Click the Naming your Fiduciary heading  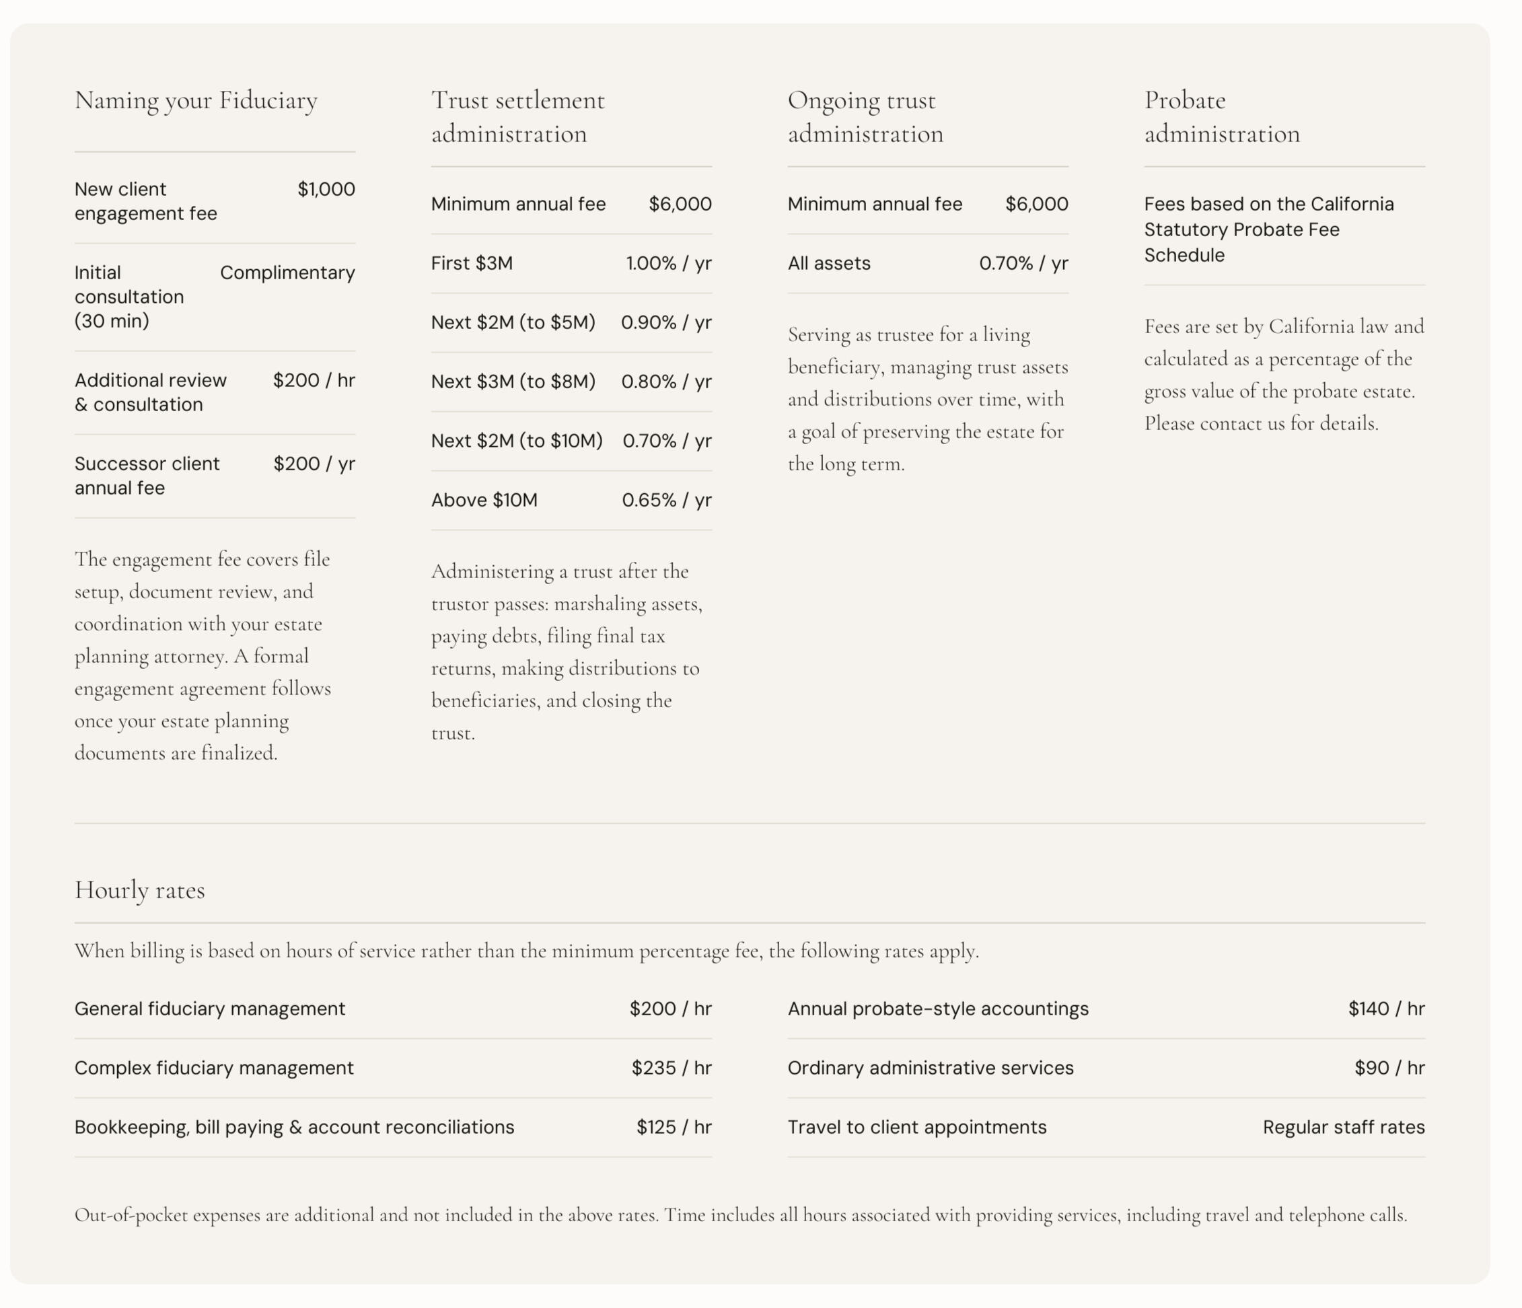(x=196, y=101)
